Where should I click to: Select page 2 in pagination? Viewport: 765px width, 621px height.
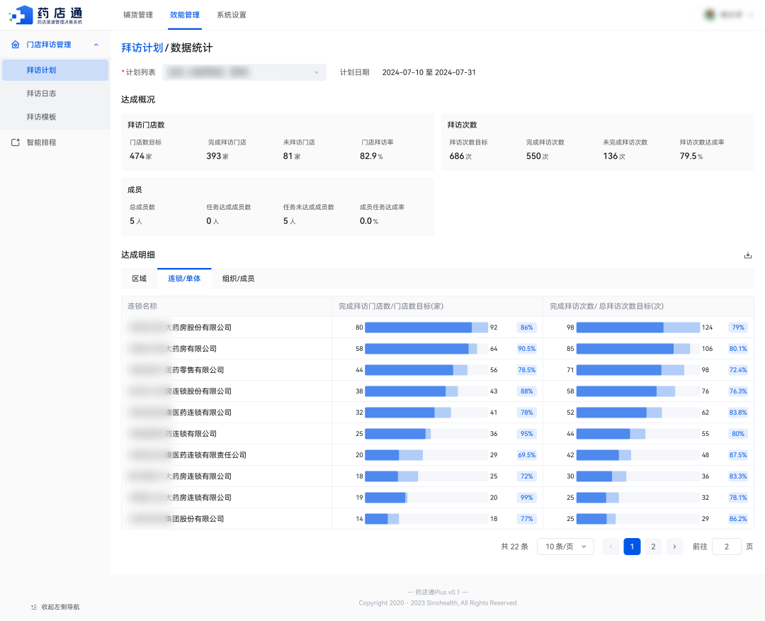(653, 547)
